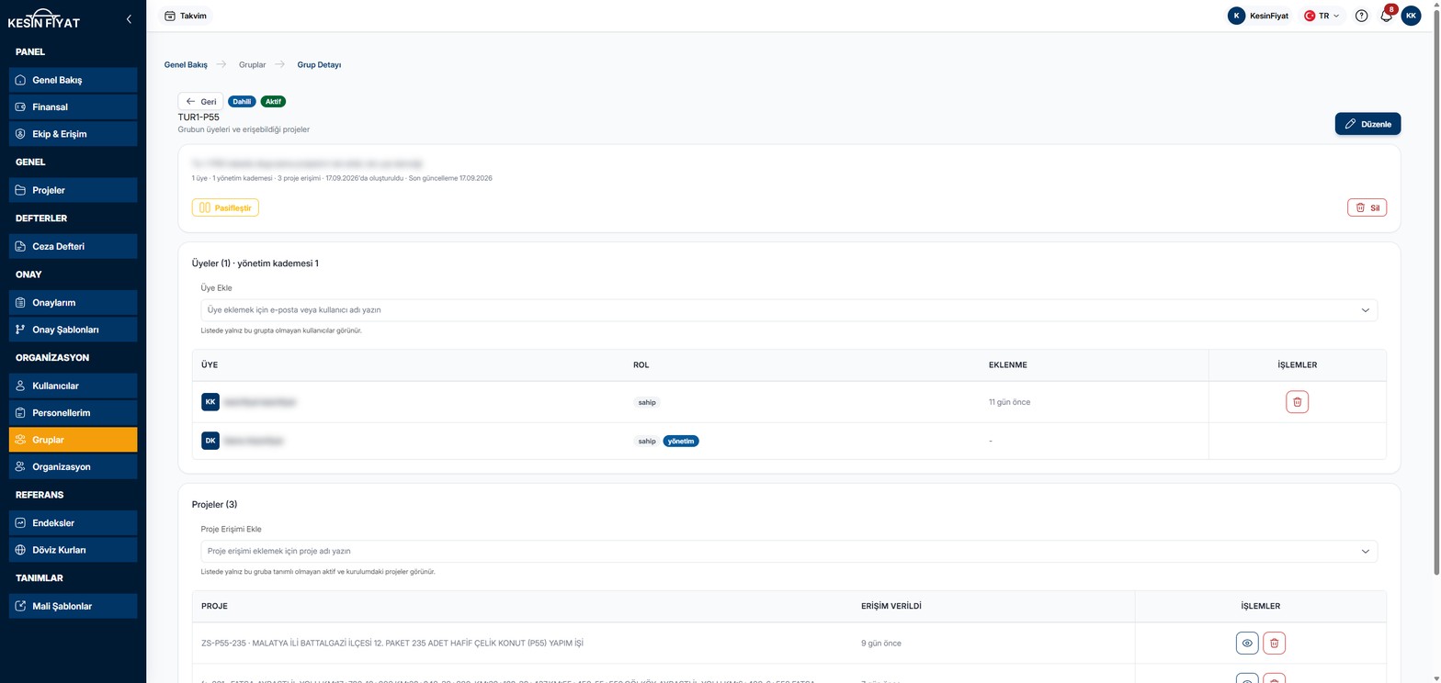The height and width of the screenshot is (683, 1441).
Task: Click the Kesin Fiyat logo
Action: pyautogui.click(x=43, y=18)
